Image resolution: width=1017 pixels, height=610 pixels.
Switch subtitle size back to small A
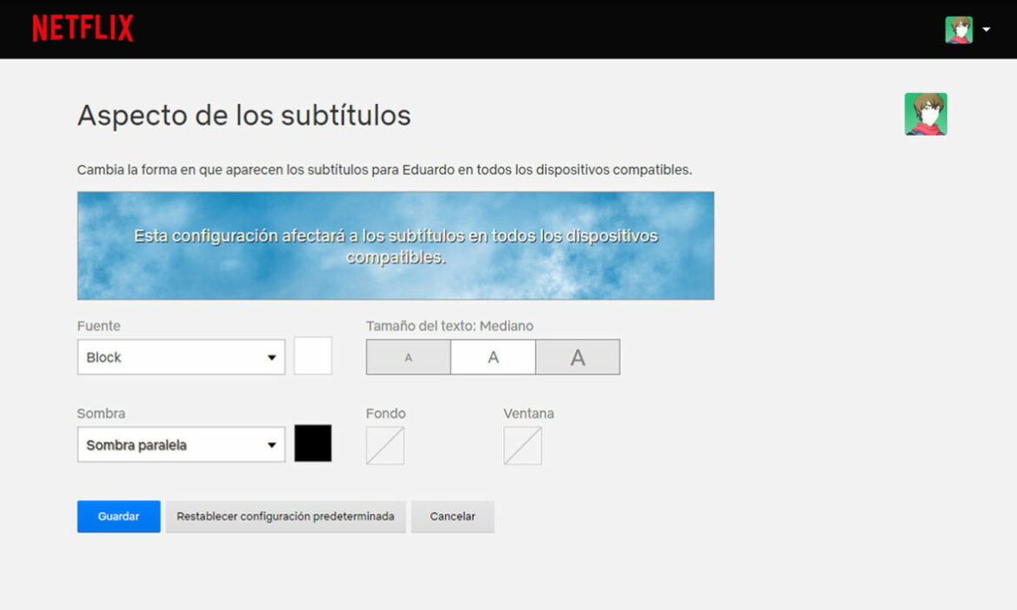tap(408, 356)
